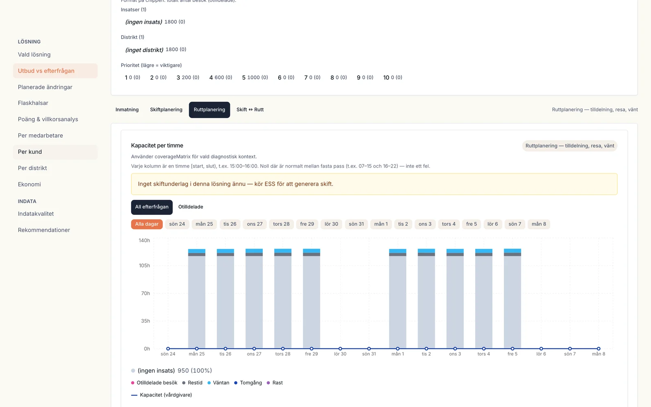Screen dimensions: 651x407
Task: Select priority 1 chip
Action: tap(133, 77)
